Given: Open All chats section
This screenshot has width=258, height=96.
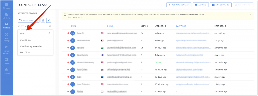Looking at the screenshot, I should pos(6,16).
